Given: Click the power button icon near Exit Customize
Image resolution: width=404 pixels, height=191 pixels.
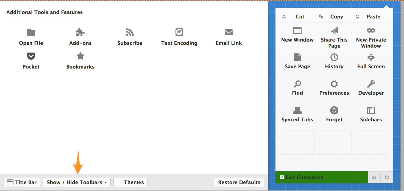Looking at the screenshot, I should pyautogui.click(x=387, y=177).
